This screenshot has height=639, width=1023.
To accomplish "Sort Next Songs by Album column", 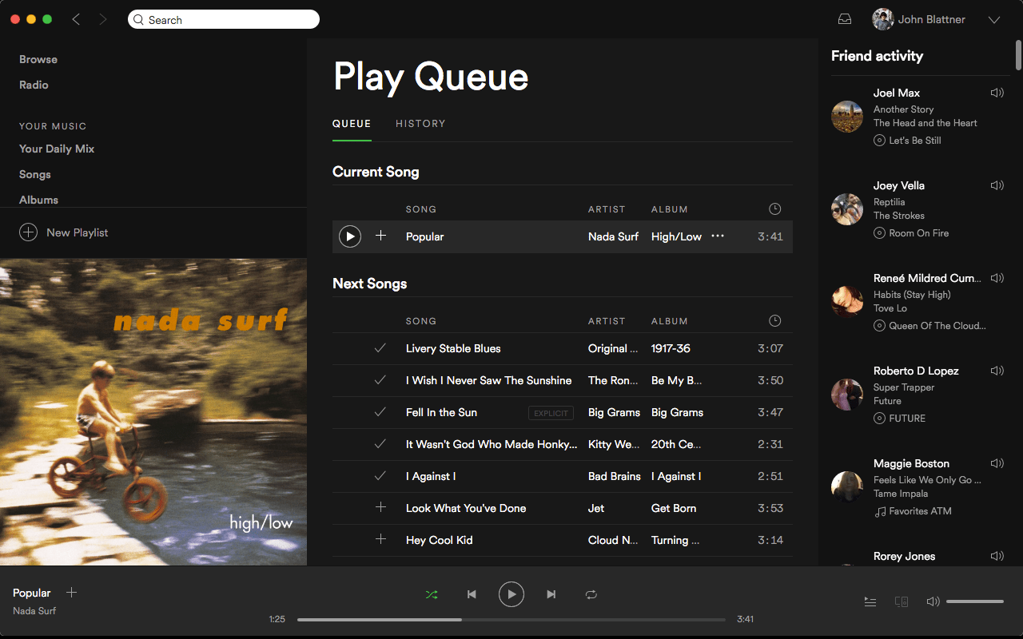I will [x=670, y=321].
